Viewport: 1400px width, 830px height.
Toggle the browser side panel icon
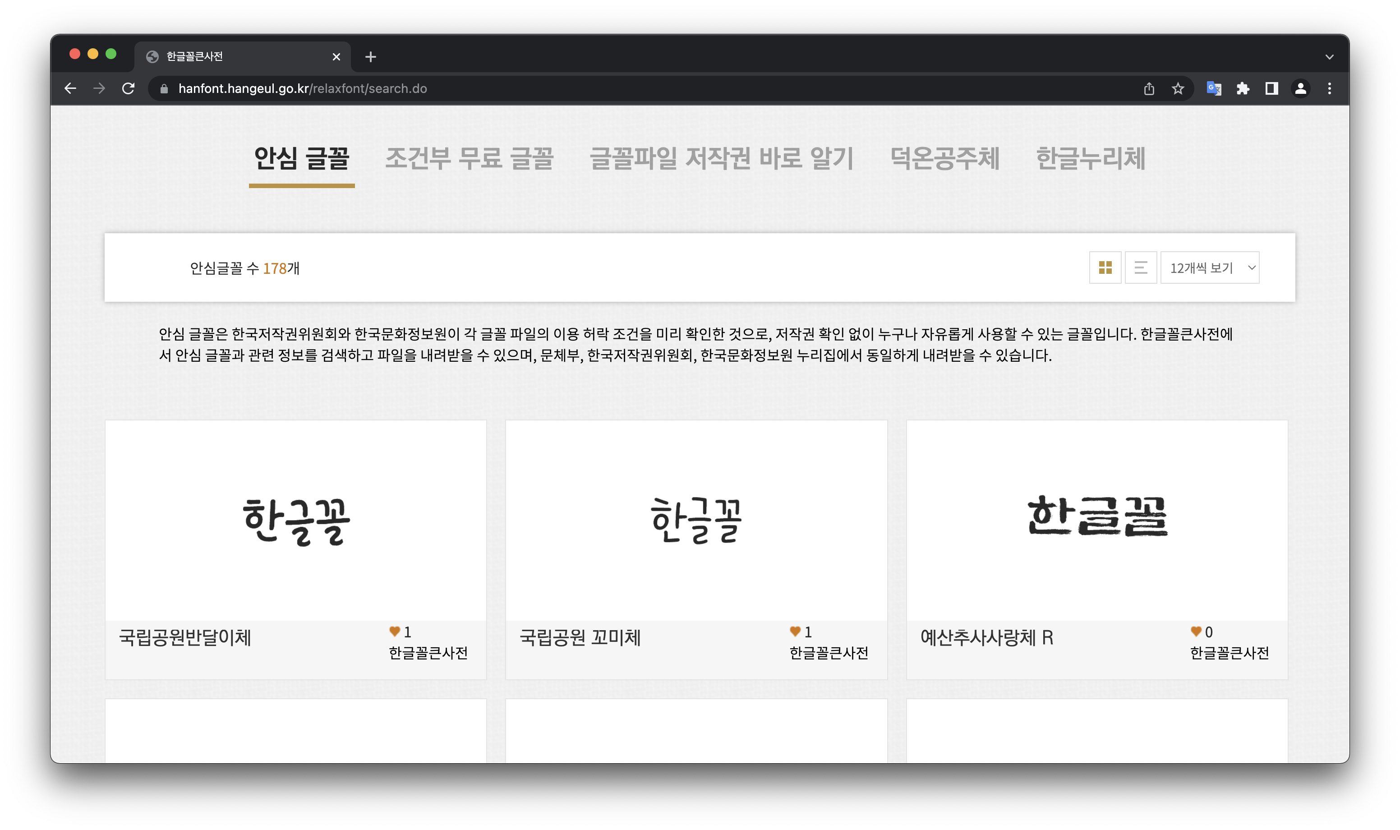point(1271,88)
